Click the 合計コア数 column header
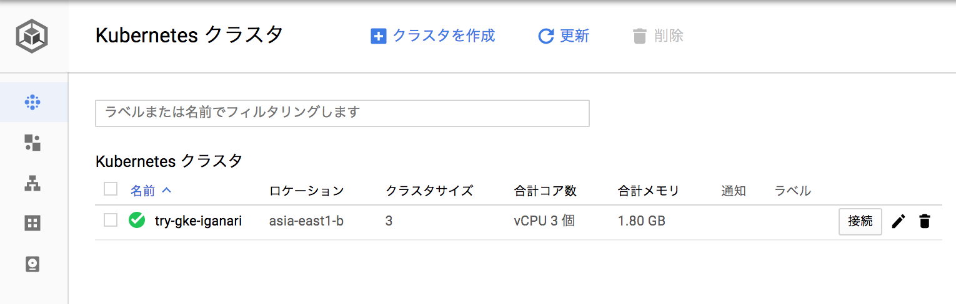956x304 pixels. click(545, 191)
